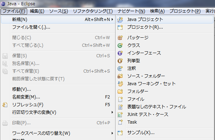
Task: Select ワークスペースの切り替え(W) entry
Action: [x=58, y=133]
